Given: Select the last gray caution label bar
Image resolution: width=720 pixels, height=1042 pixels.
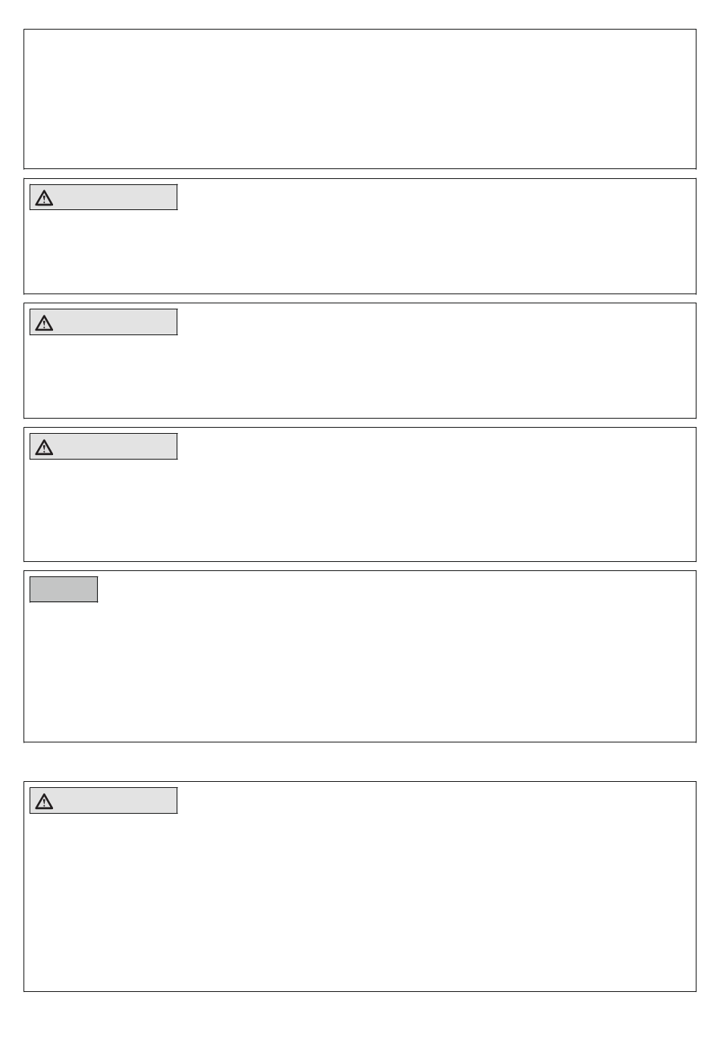Looking at the screenshot, I should click(x=103, y=800).
